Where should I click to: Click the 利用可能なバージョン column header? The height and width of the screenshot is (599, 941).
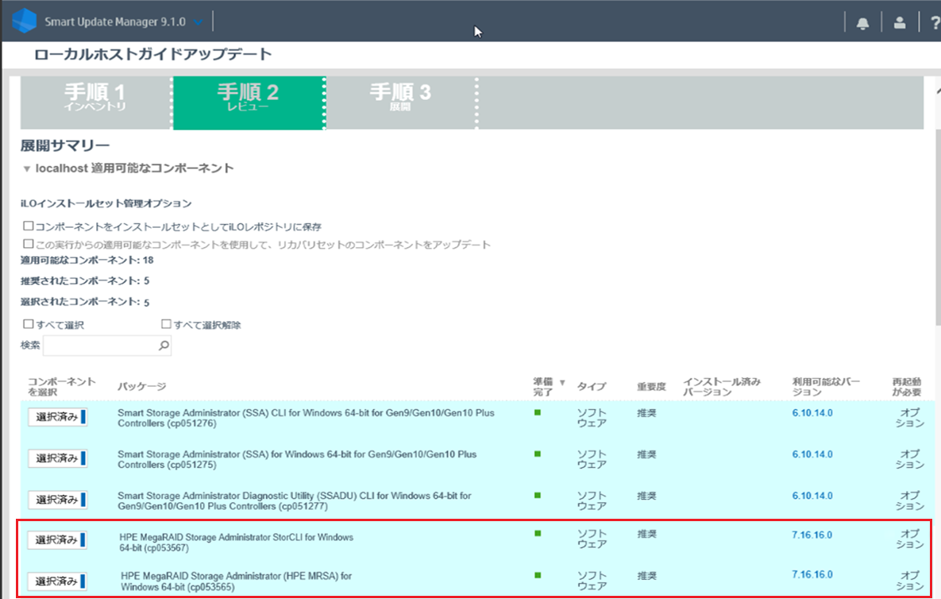pos(826,387)
